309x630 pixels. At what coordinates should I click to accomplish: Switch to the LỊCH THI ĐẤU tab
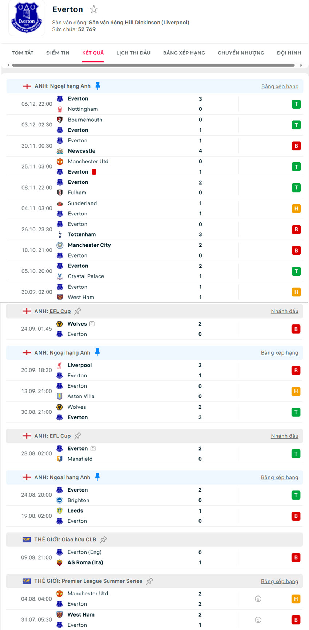133,53
